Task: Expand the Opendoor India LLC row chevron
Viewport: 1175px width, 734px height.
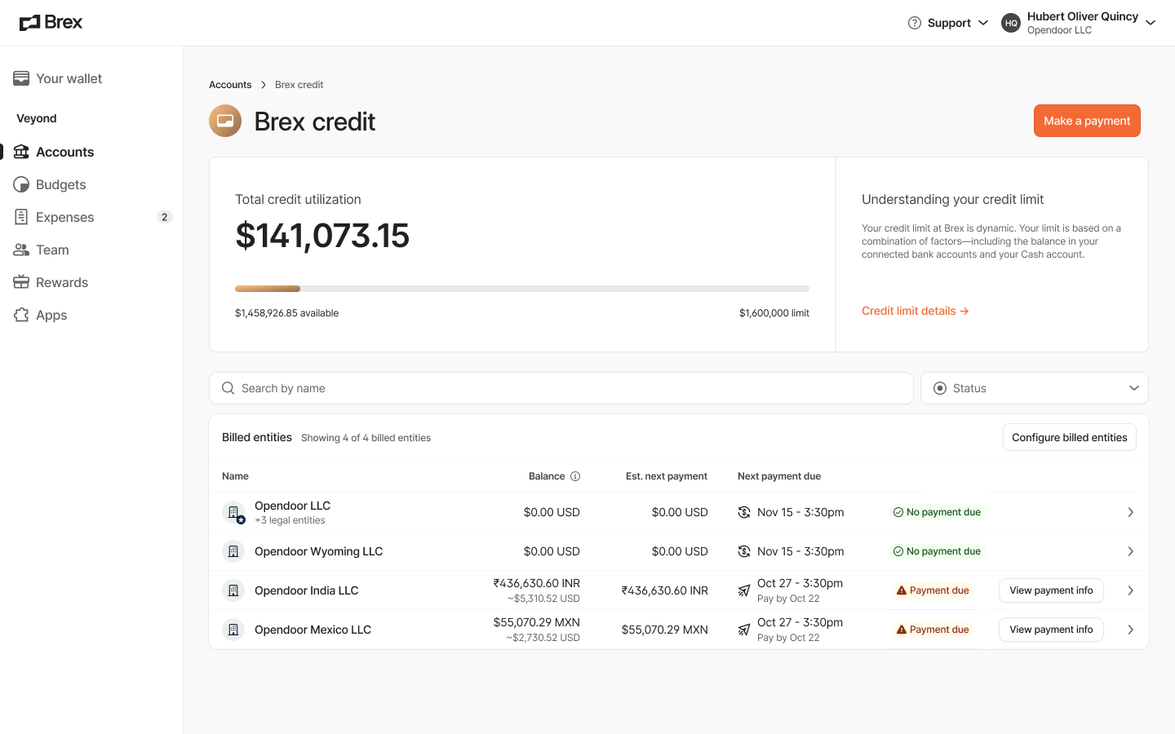Action: pyautogui.click(x=1130, y=590)
